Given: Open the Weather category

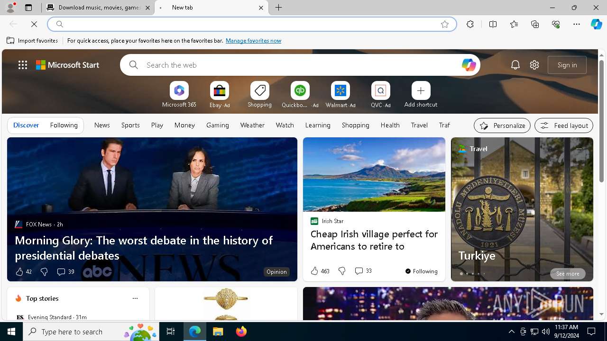Looking at the screenshot, I should [252, 125].
